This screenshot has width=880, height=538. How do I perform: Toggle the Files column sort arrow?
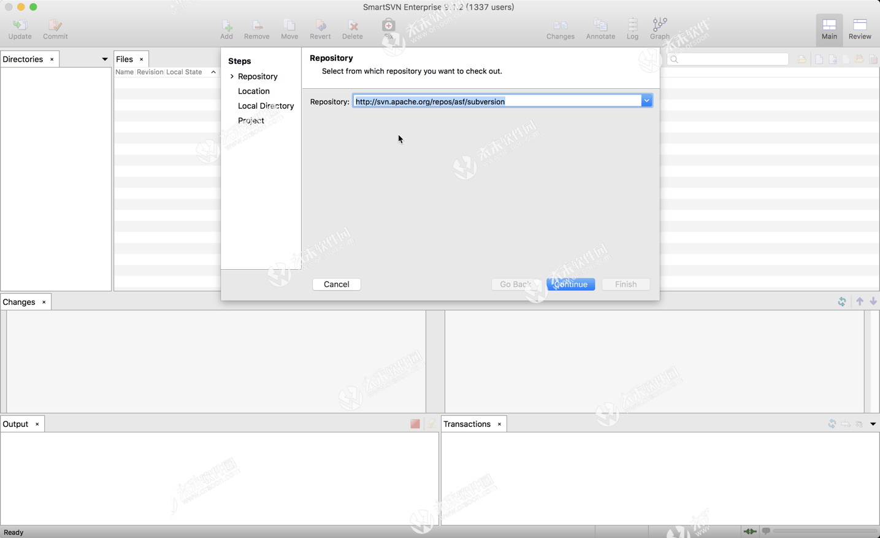213,72
